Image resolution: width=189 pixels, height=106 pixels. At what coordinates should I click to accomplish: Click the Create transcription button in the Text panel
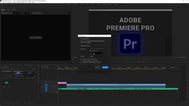tap(36, 38)
